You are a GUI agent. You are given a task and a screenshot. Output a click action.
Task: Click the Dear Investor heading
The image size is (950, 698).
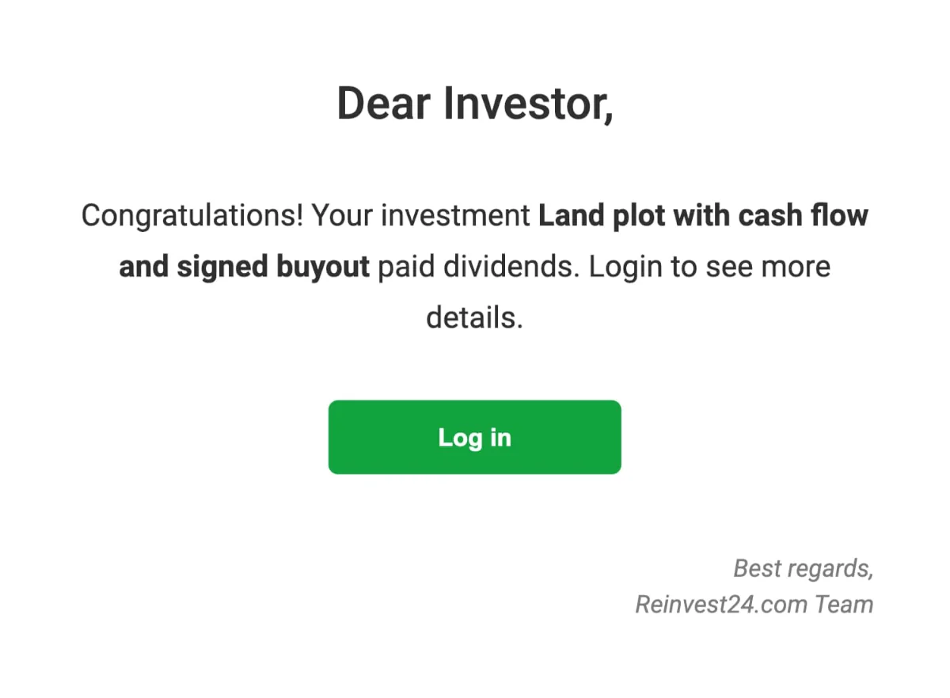point(475,104)
